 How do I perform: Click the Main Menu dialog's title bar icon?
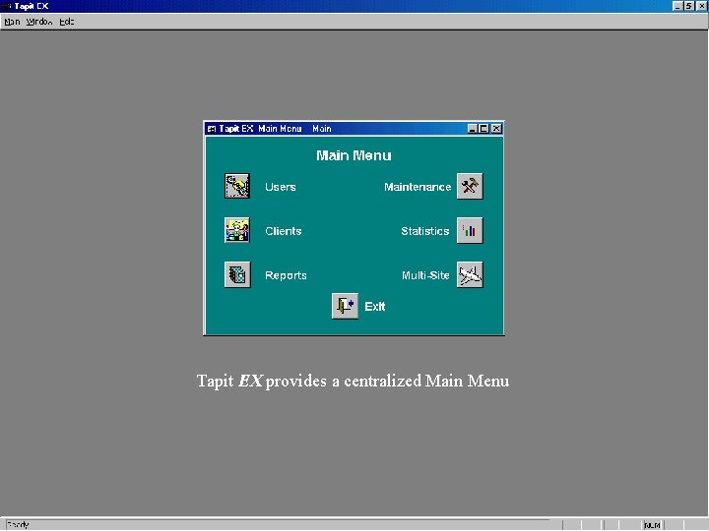pos(211,129)
